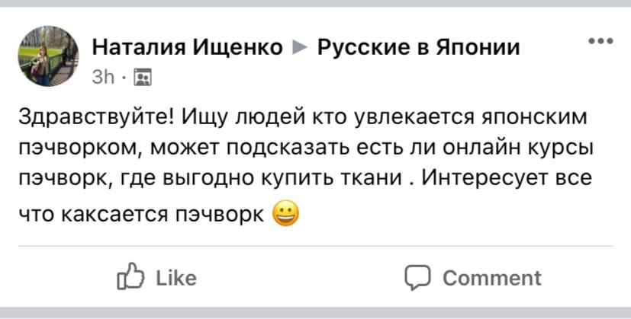Click the grinning smiley emoji in post
The height and width of the screenshot is (319, 631).
pos(285,215)
